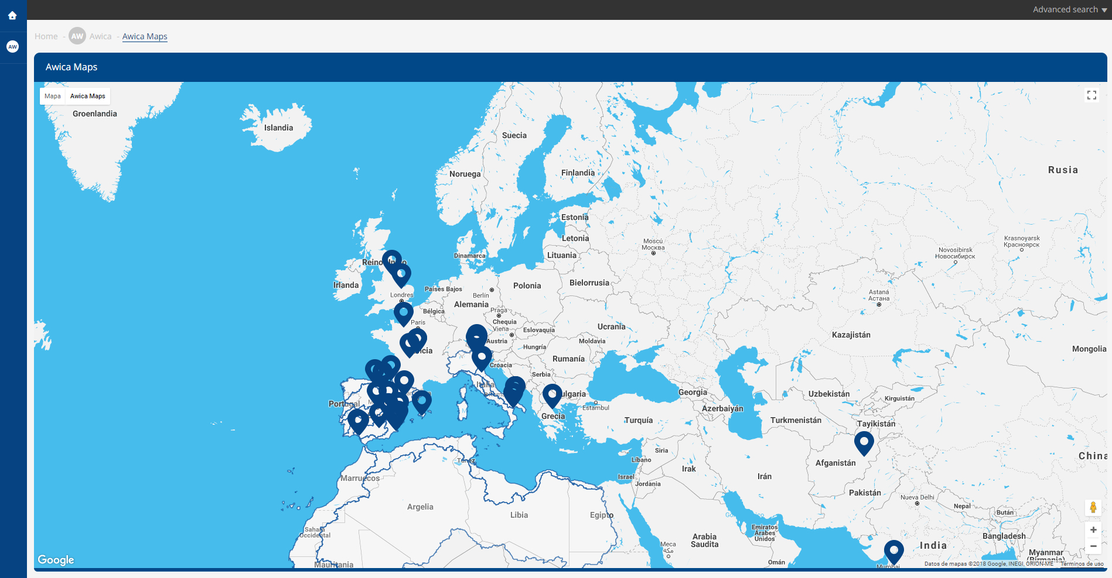Screen dimensions: 1112x578
Task: Switch to the Mapa map type
Action: tap(53, 96)
